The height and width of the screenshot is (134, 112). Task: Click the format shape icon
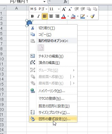(33, 119)
